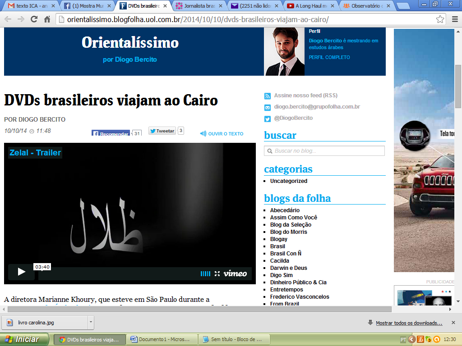Adjust the Vimeo volume bars

tap(205, 273)
